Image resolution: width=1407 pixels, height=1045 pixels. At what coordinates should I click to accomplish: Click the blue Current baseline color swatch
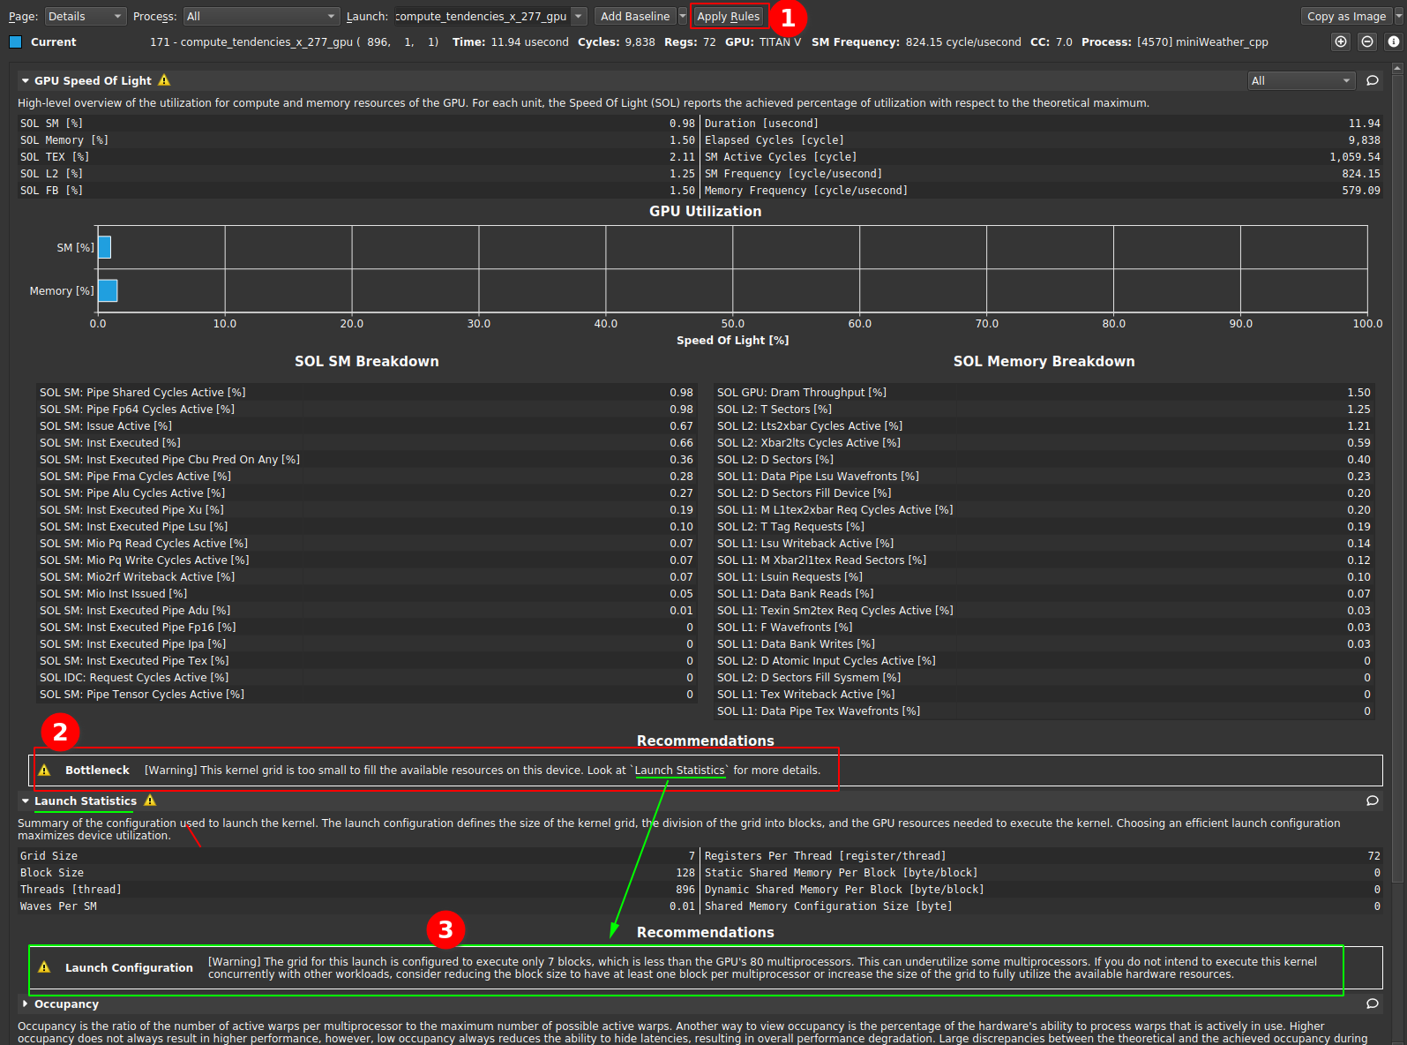15,41
